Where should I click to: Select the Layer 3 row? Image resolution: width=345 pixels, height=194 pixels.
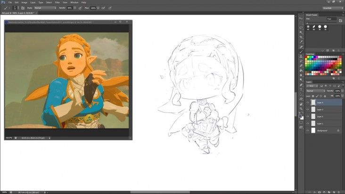[x=324, y=109]
